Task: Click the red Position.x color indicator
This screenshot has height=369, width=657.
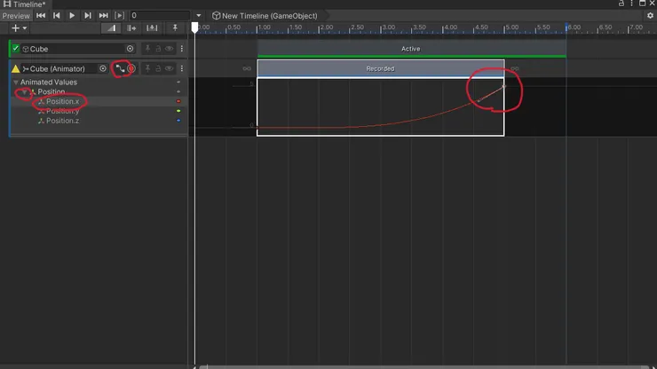Action: tap(178, 101)
